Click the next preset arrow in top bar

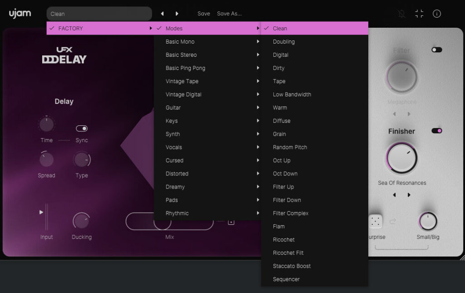click(x=177, y=14)
